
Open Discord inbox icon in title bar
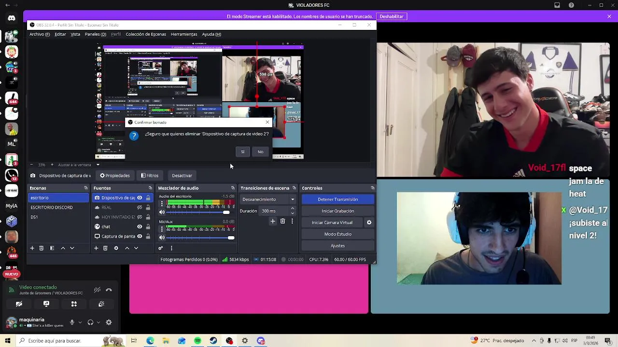click(557, 5)
